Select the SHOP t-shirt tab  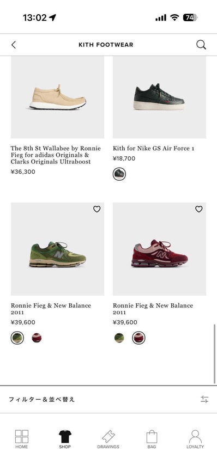point(65,439)
